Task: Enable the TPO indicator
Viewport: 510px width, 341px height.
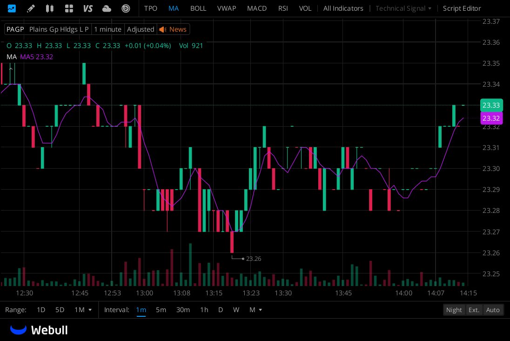Action: [x=151, y=8]
